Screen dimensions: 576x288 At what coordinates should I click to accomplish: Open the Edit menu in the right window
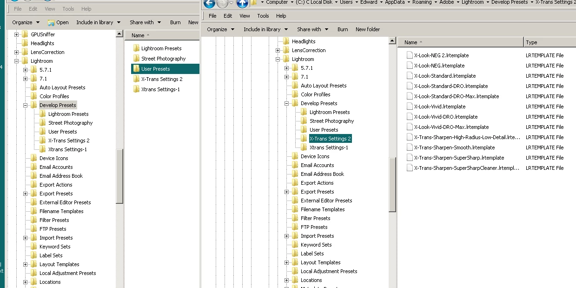coord(228,16)
